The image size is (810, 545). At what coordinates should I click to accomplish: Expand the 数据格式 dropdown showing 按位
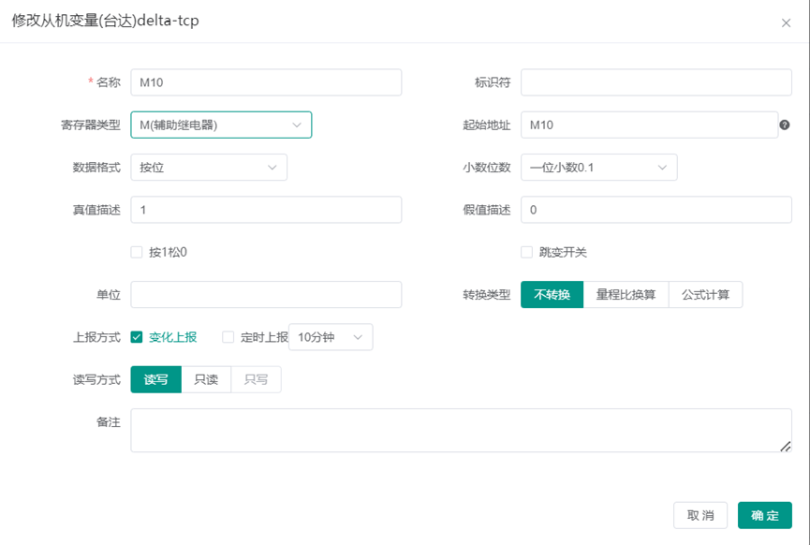pyautogui.click(x=209, y=168)
